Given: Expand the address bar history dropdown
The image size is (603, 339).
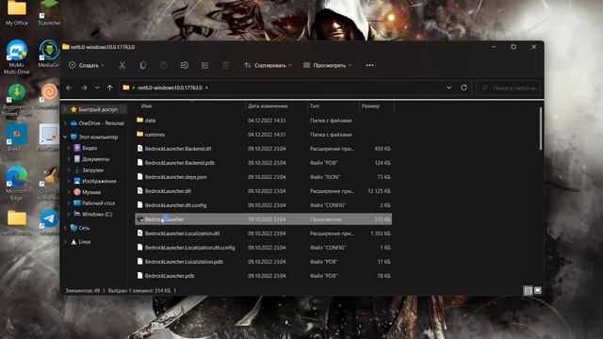Looking at the screenshot, I should pyautogui.click(x=448, y=88).
